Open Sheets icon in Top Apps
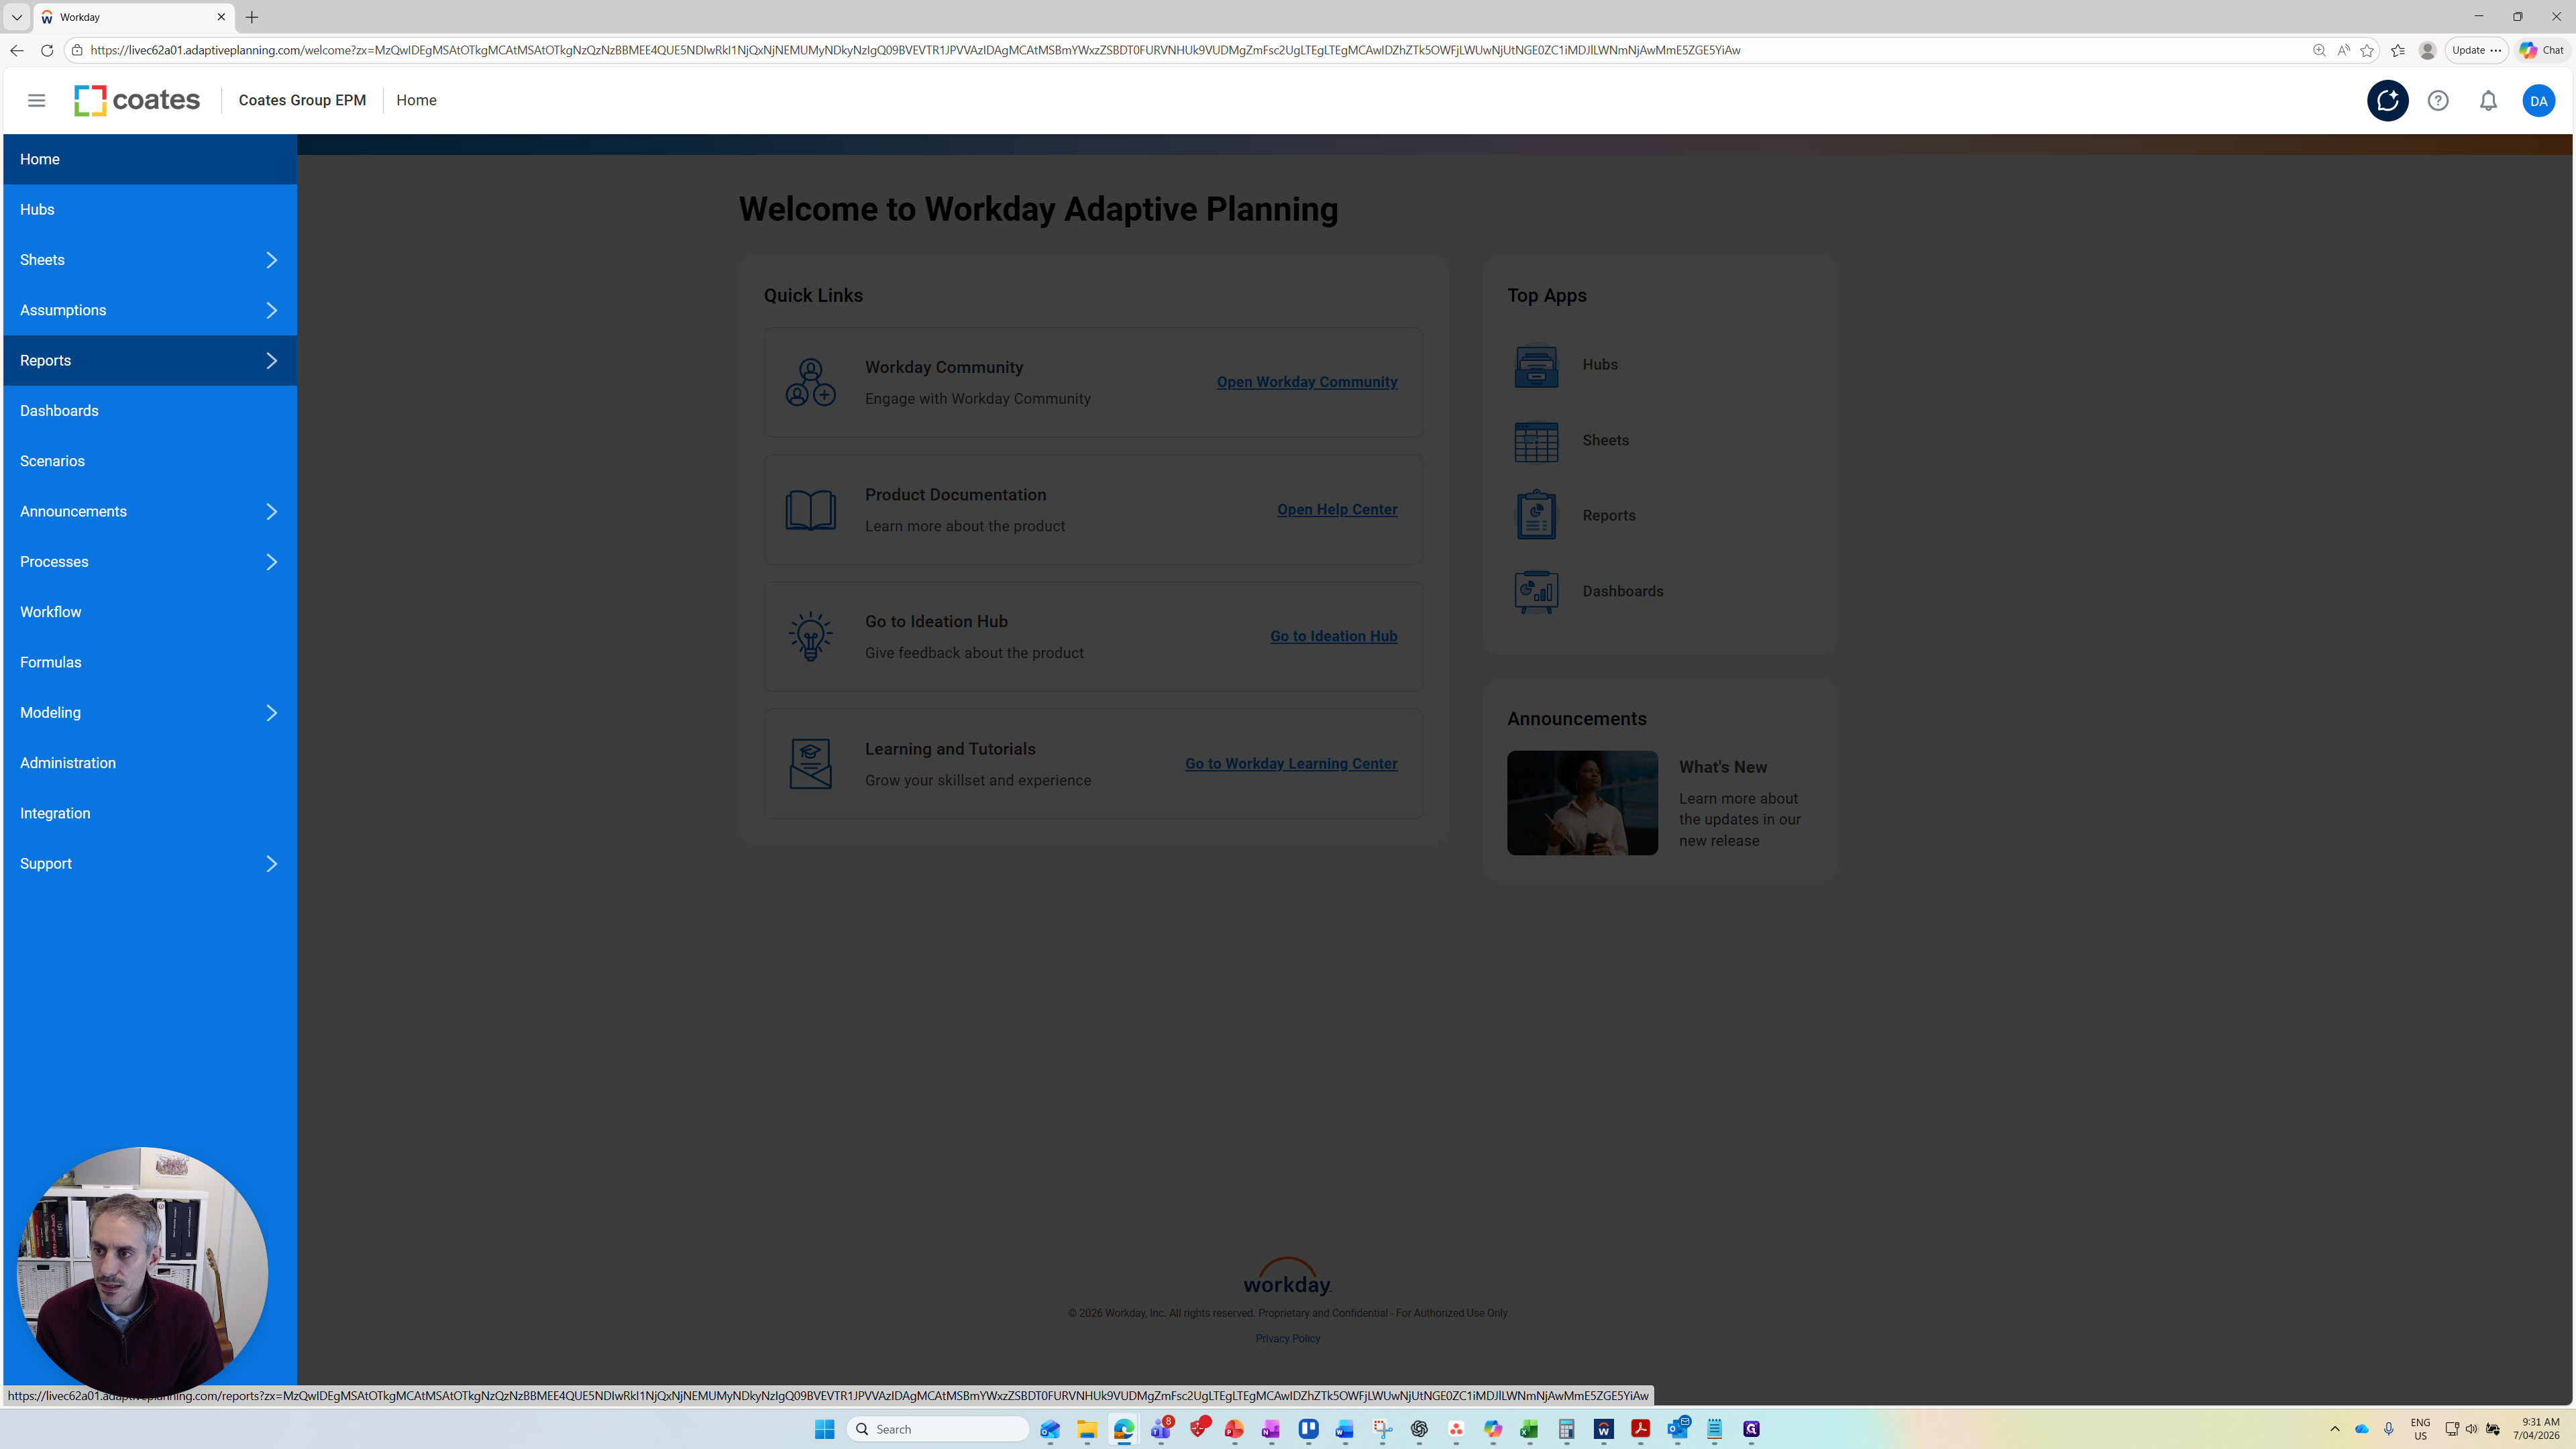This screenshot has height=1449, width=2576. click(x=1536, y=441)
